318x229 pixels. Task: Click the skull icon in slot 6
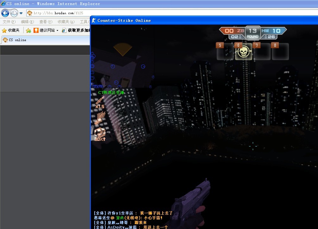click(x=243, y=52)
